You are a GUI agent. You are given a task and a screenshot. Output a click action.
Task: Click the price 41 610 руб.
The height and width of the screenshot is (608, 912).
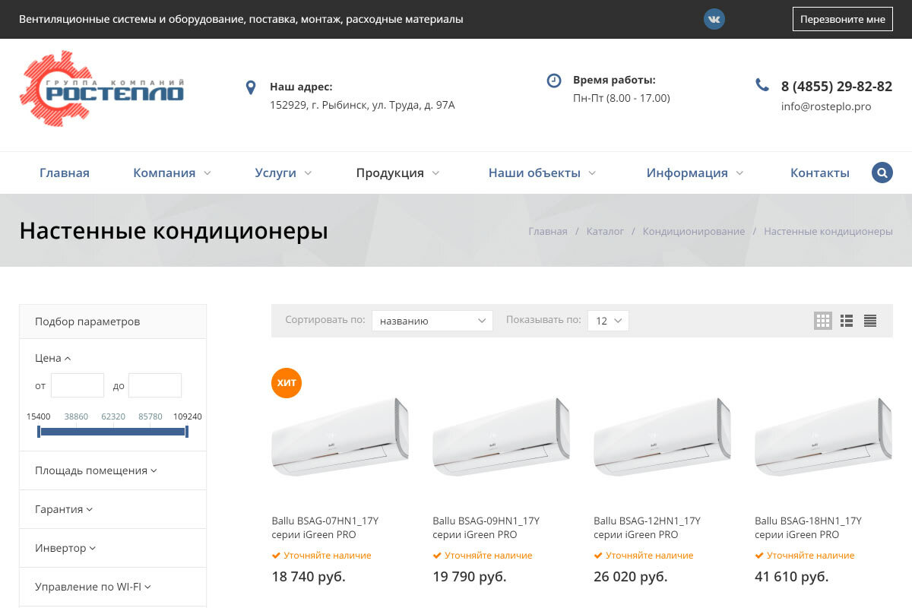coord(792,577)
